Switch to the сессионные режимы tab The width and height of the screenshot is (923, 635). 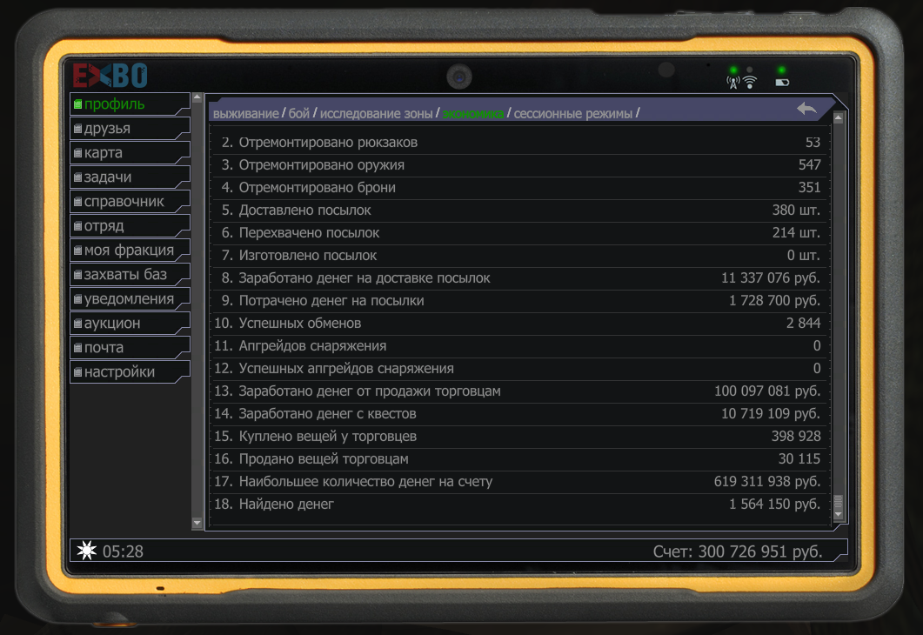[572, 114]
